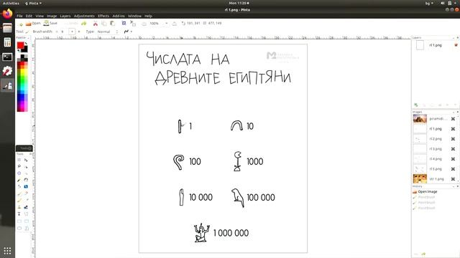Click the green Redo arrow icon
The height and width of the screenshot is (258, 460).
(x=84, y=23)
